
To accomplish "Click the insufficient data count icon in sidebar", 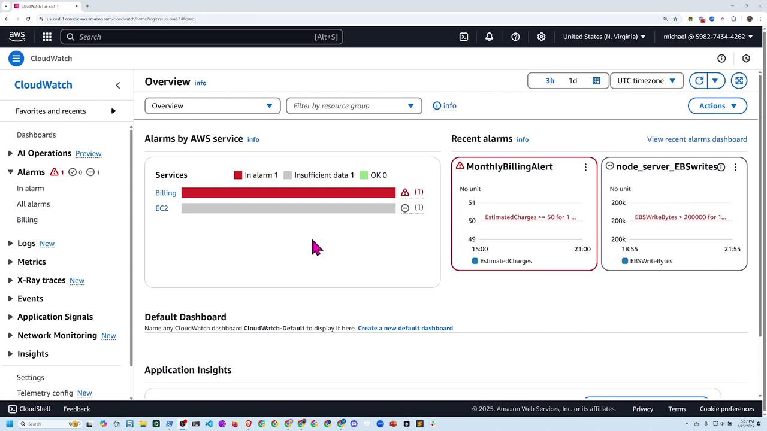I will click(x=90, y=172).
